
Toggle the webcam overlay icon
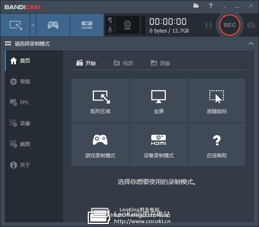coord(127,25)
